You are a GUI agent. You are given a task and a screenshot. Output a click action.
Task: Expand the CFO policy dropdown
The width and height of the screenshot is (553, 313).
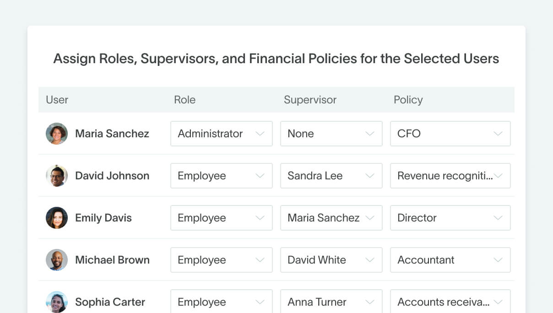(x=450, y=134)
